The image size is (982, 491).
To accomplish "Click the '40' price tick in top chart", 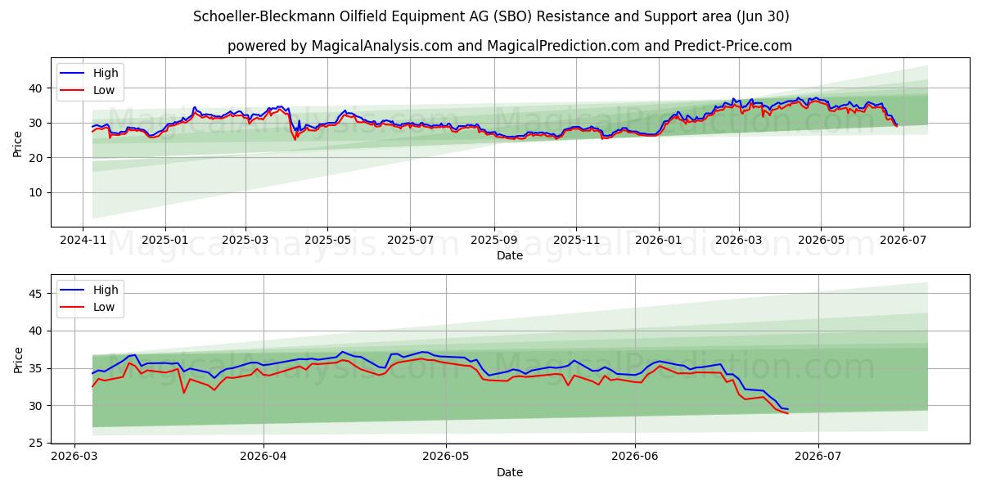I will pos(37,88).
